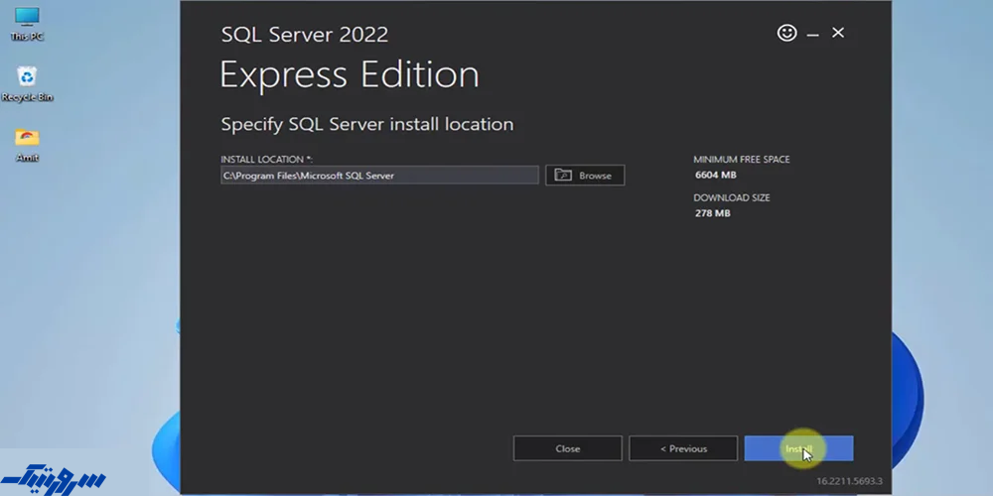
Task: Close the installer with the X icon
Action: 838,33
